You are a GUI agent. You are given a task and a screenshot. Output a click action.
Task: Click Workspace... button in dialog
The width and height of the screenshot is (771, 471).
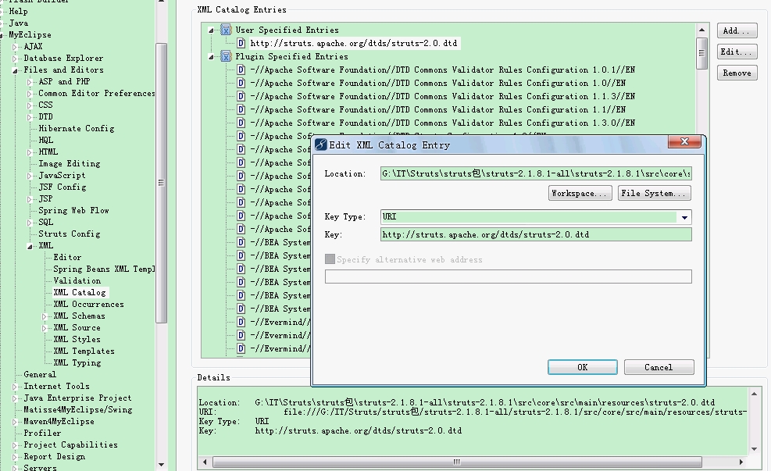(x=580, y=193)
